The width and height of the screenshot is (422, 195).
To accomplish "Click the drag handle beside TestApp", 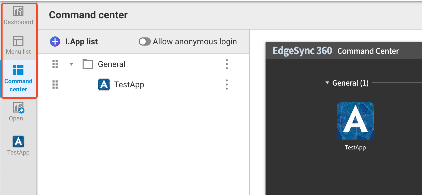I will 55,85.
